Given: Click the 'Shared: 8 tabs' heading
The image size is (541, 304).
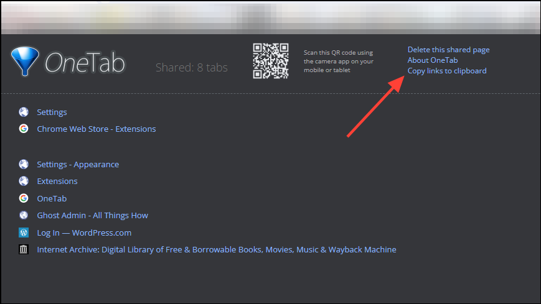Looking at the screenshot, I should tap(192, 68).
